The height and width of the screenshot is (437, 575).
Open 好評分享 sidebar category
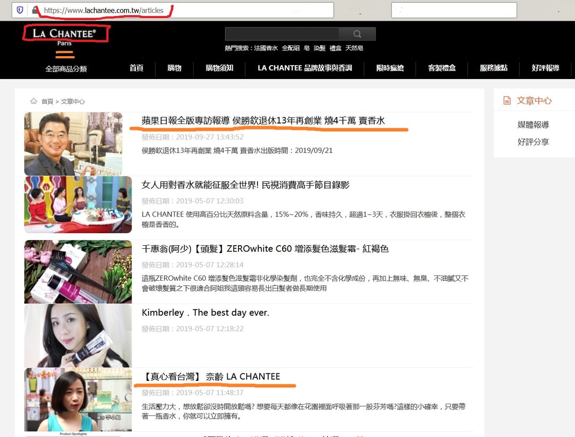click(x=533, y=142)
